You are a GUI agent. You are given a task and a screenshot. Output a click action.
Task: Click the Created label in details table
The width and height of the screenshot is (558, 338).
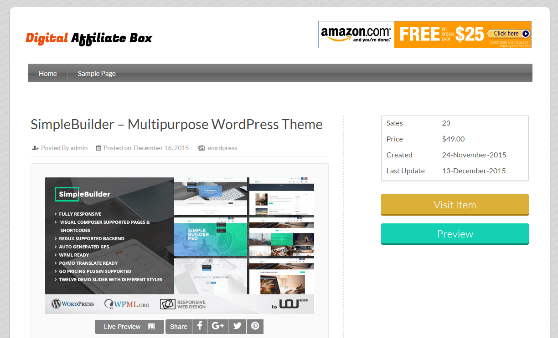click(399, 155)
